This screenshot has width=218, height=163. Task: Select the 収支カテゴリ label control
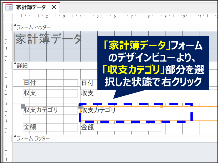[50, 110]
